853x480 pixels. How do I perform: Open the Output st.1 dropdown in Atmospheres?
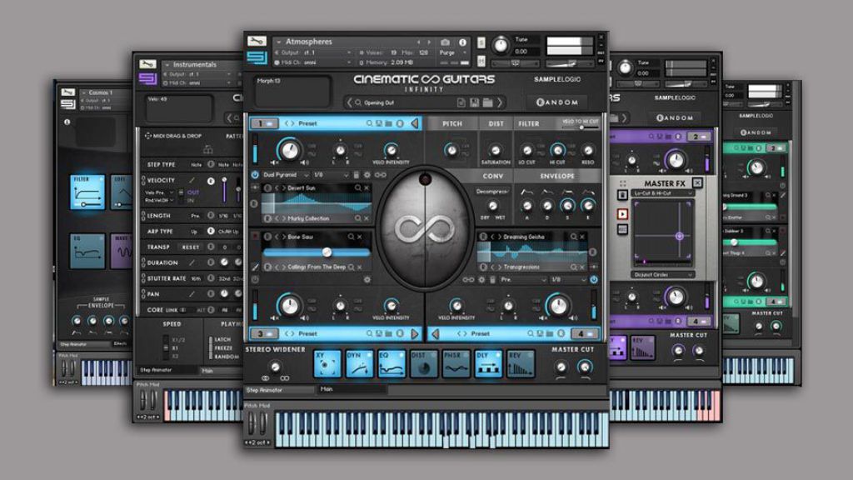click(x=313, y=52)
